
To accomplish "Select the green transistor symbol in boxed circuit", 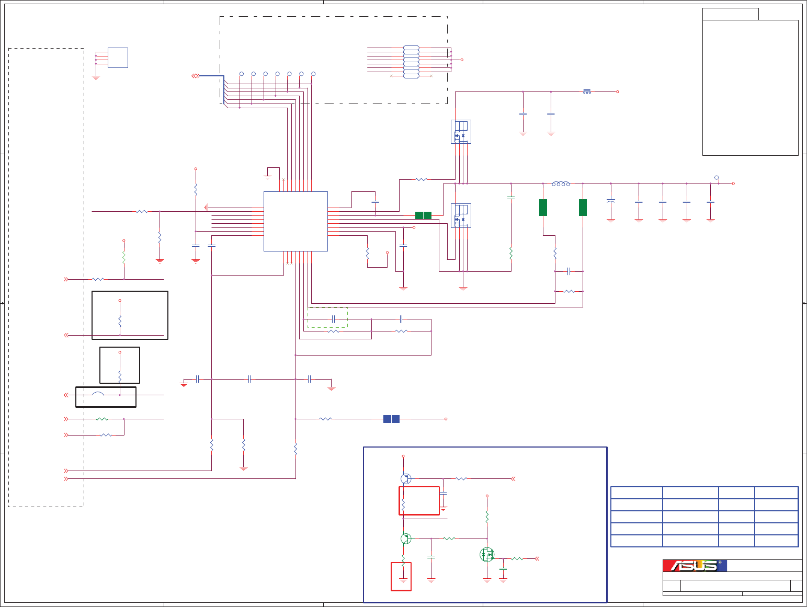I will coord(406,539).
